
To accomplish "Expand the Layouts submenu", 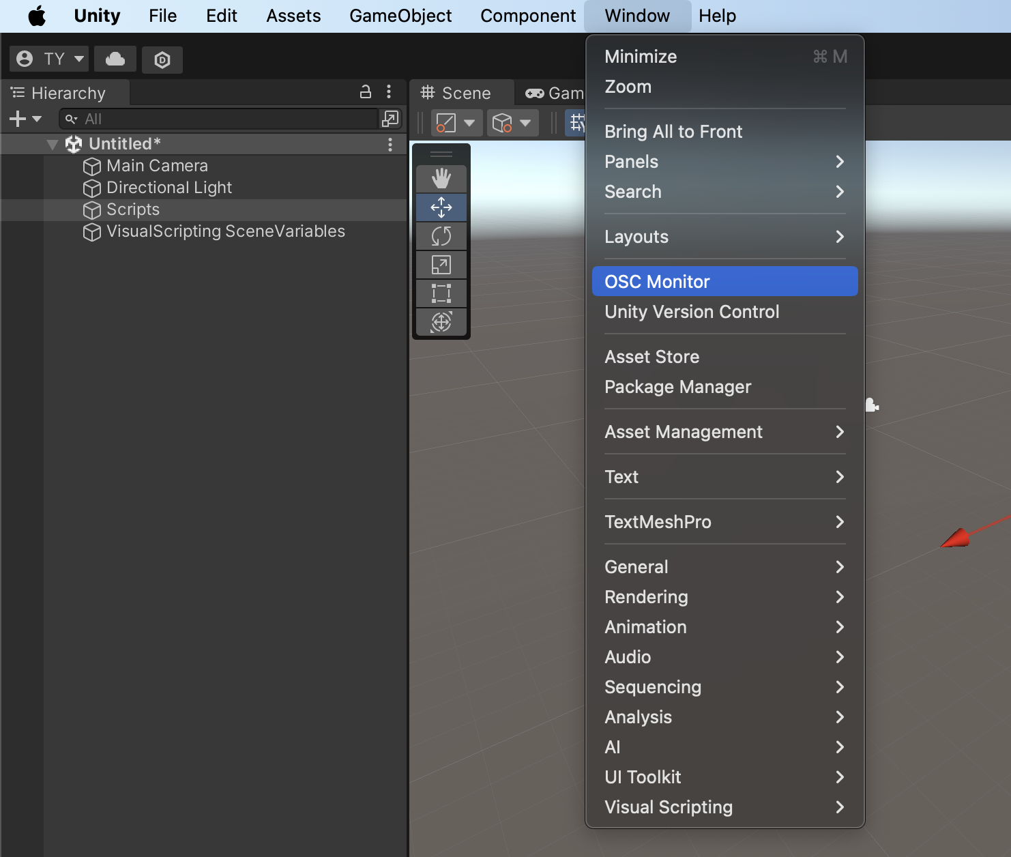I will pos(725,237).
